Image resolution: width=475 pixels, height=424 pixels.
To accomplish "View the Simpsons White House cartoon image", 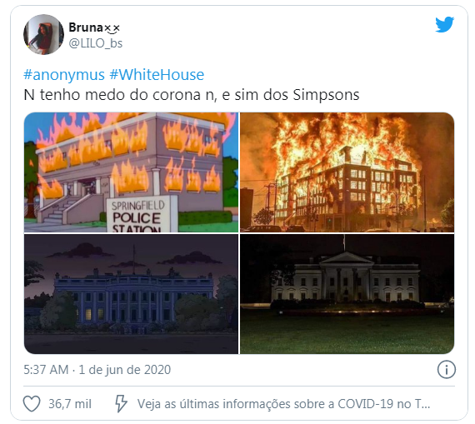I will tap(131, 294).
